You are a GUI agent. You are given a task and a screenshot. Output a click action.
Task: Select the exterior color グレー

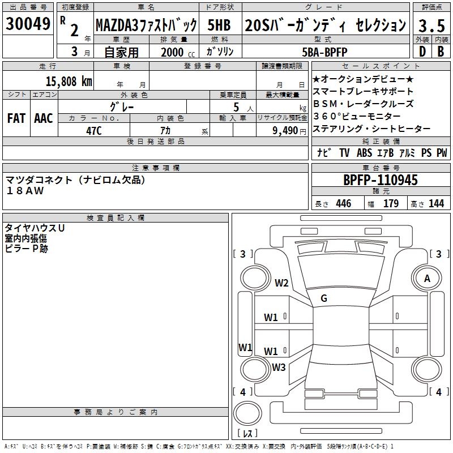coord(122,107)
